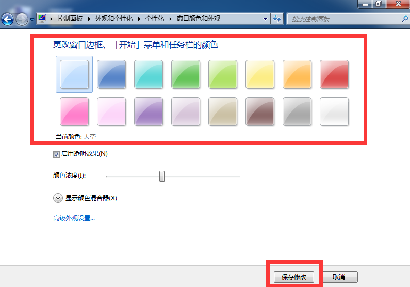Select the teal color swatch
This screenshot has height=287, width=410.
click(149, 74)
